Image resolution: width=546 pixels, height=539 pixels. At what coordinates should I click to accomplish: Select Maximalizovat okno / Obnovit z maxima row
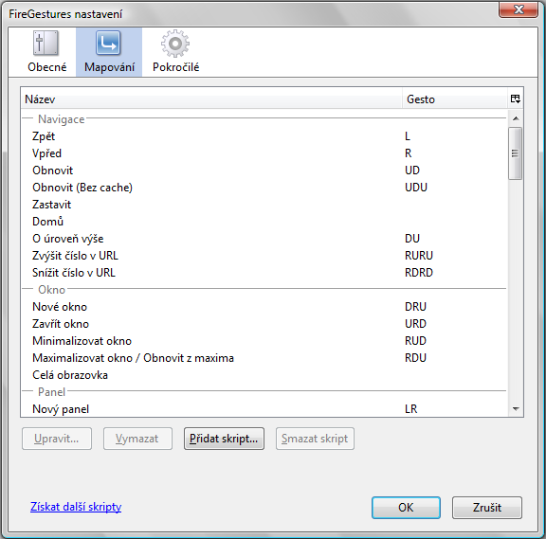pyautogui.click(x=264, y=358)
